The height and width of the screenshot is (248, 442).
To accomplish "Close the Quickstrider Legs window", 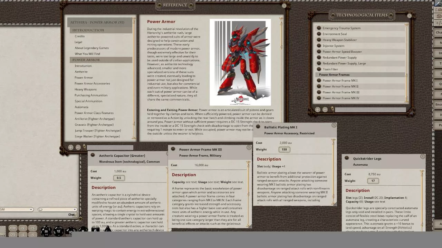I will 423,156.
